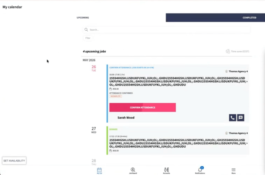Select the date 28 THU
265x175 pixels.
pos(94,162)
